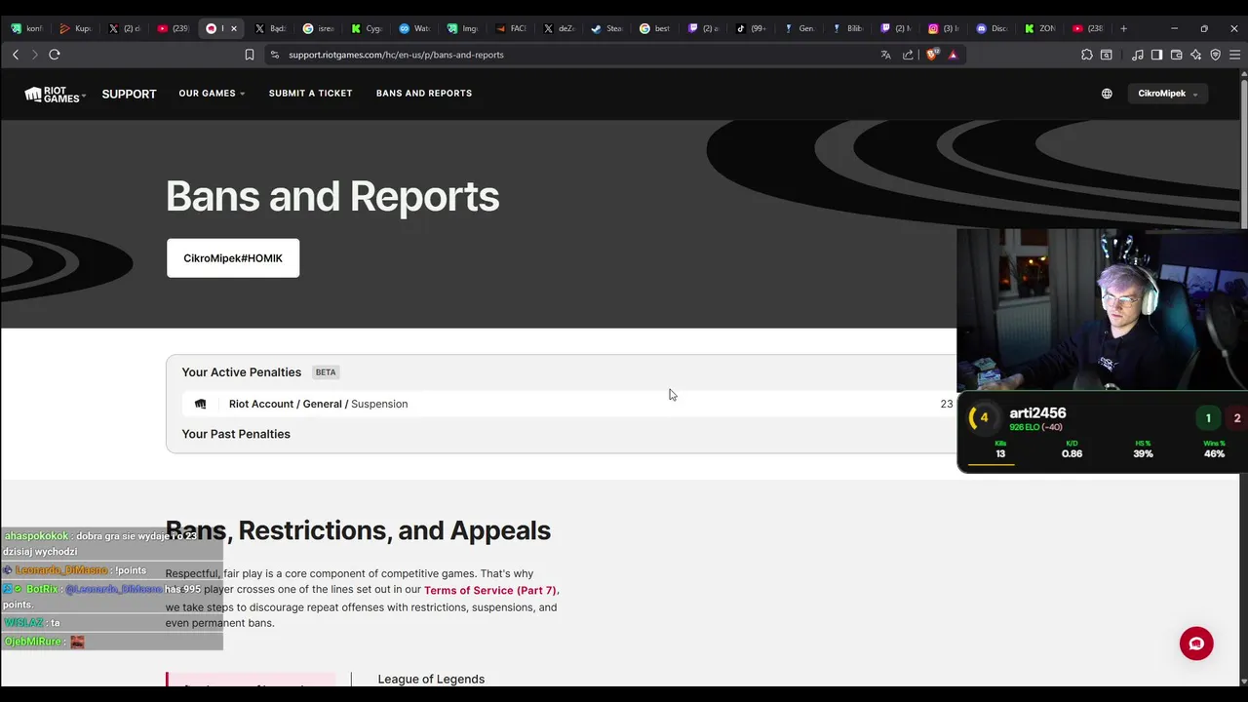This screenshot has height=702, width=1248.
Task: Switch to the Google 'best' tab
Action: click(654, 28)
